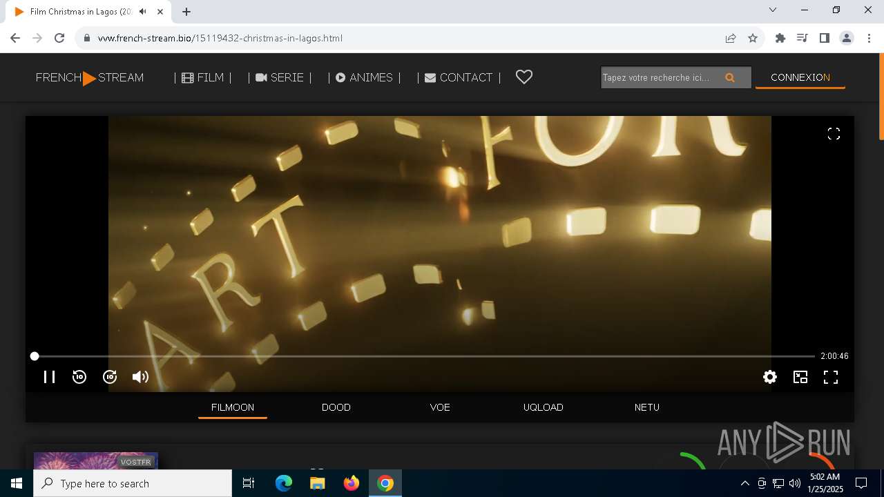The height and width of the screenshot is (497, 884).
Task: Click the address bar URL
Action: pyautogui.click(x=220, y=38)
